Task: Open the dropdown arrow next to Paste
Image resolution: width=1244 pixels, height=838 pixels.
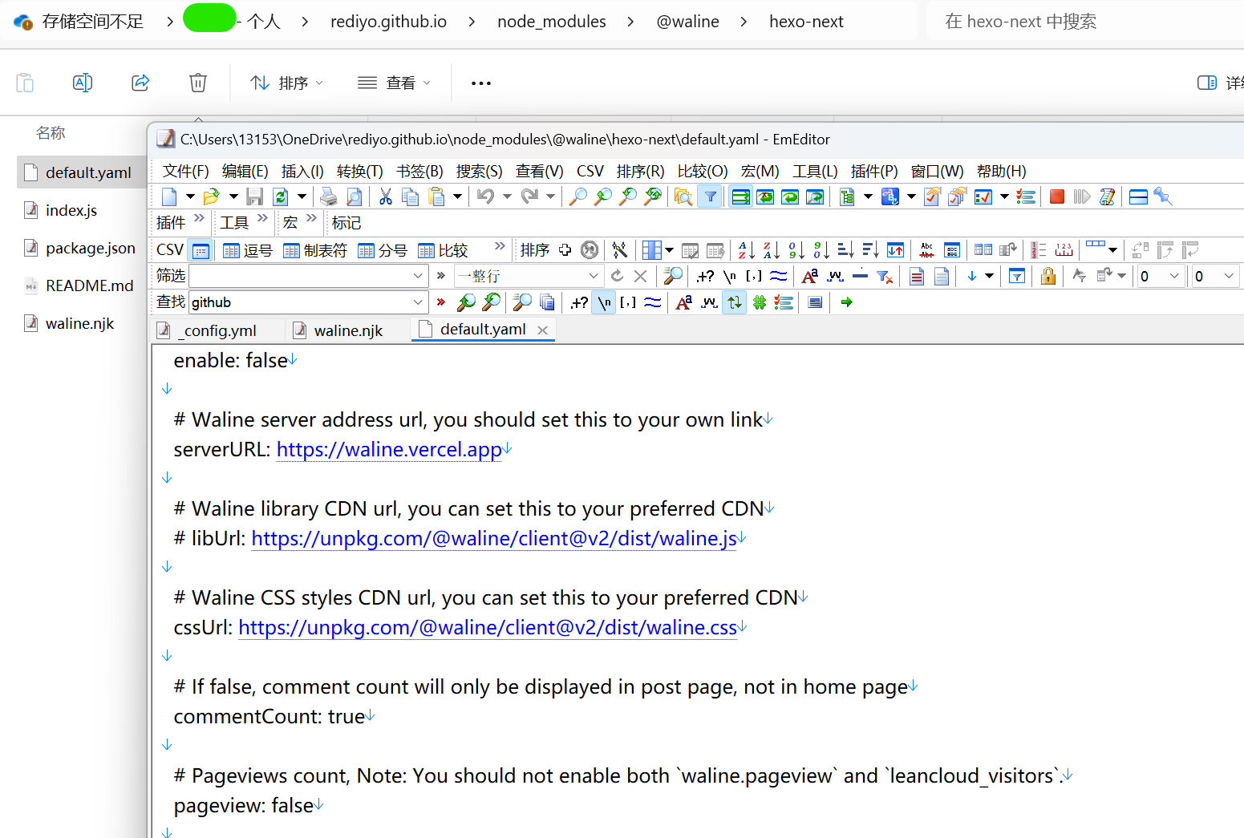Action: pyautogui.click(x=457, y=196)
